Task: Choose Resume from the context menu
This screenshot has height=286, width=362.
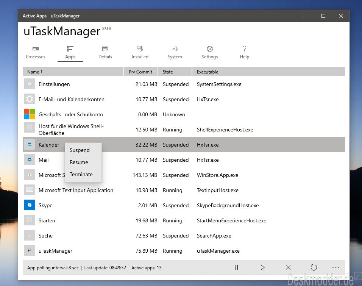Action: click(x=79, y=162)
